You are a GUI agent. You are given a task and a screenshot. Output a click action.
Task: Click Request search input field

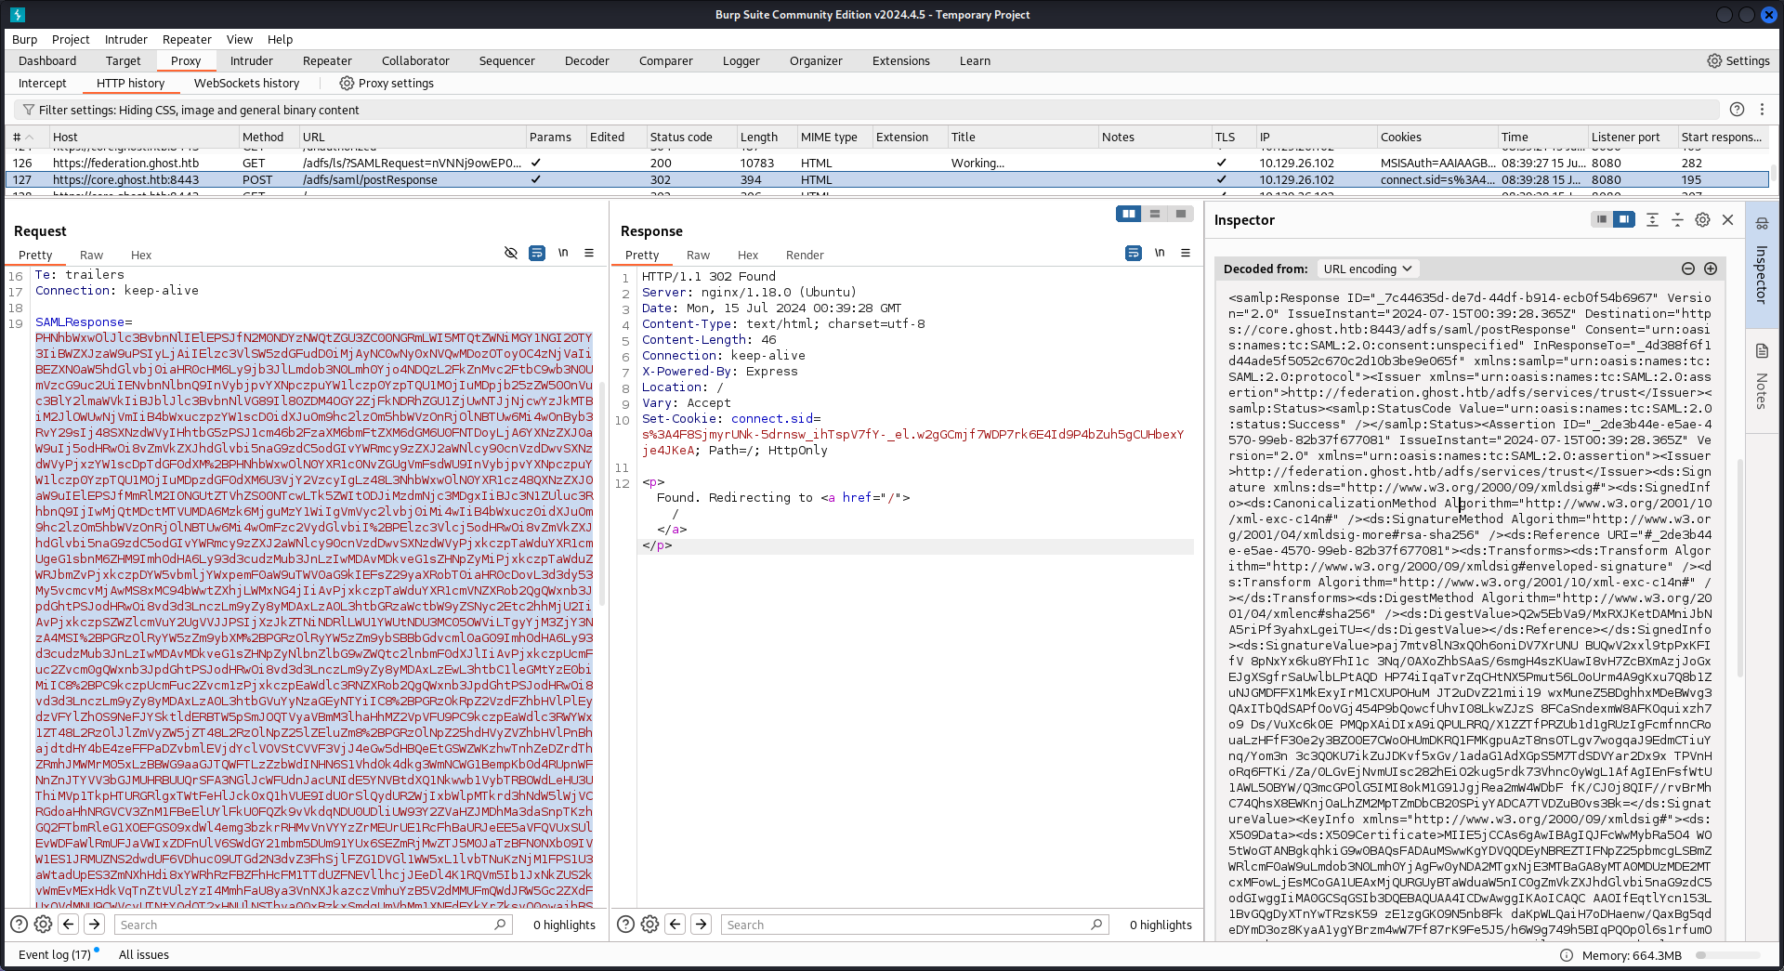(x=313, y=925)
